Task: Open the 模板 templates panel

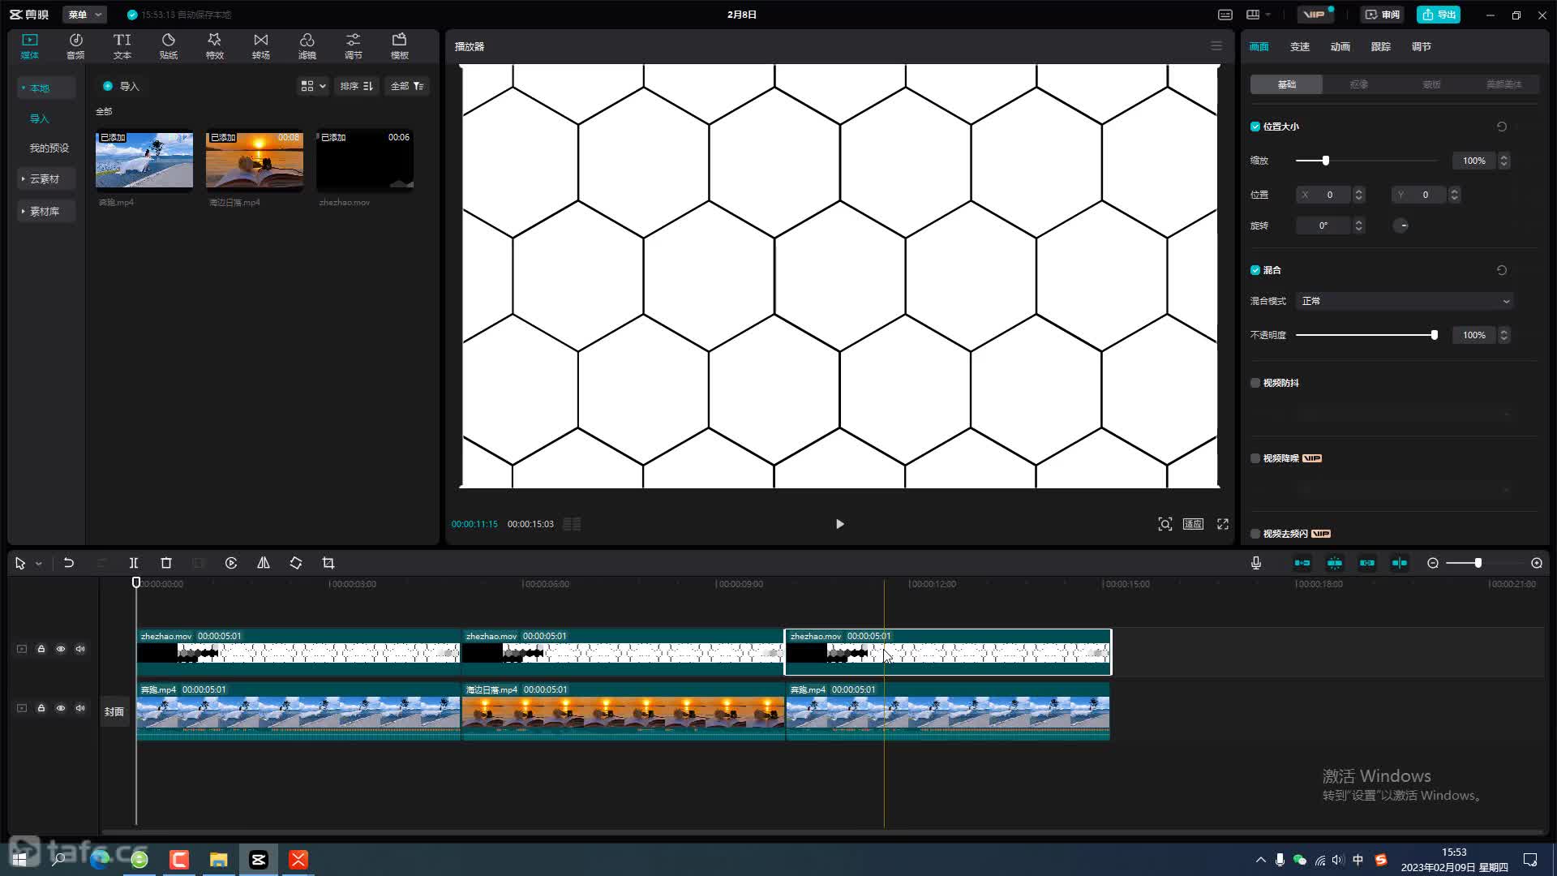Action: click(399, 46)
